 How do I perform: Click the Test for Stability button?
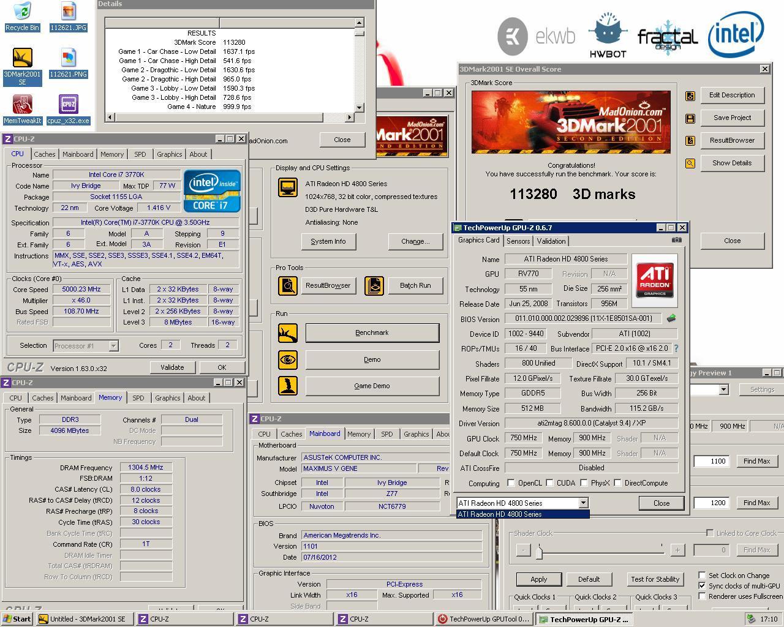(x=655, y=579)
